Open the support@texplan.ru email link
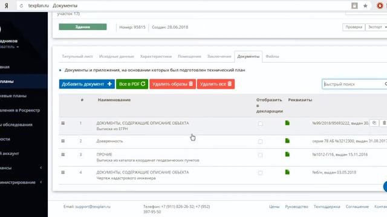Image resolution: width=387 pixels, height=217 pixels. click(93, 206)
